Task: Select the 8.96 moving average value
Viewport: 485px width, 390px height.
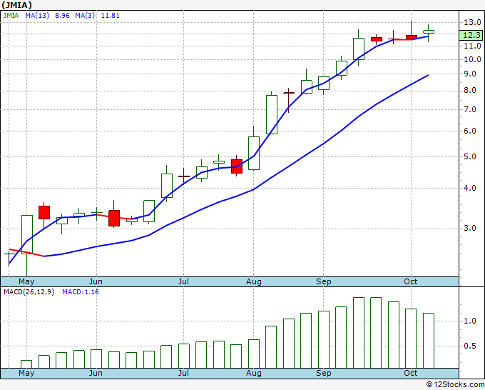Action: coord(62,16)
